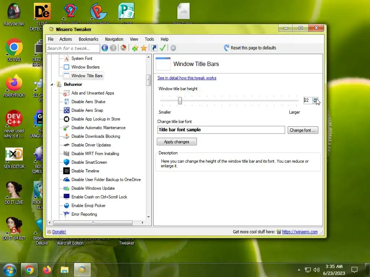
Task: Click the volume icon in system tray
Action: 316,270
